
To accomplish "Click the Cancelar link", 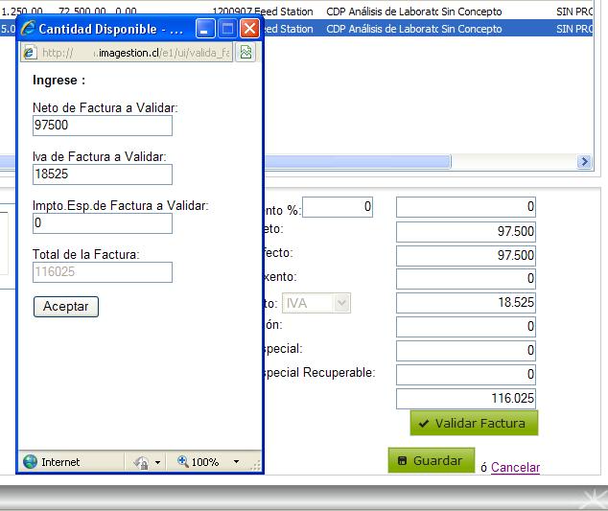I will pyautogui.click(x=515, y=467).
